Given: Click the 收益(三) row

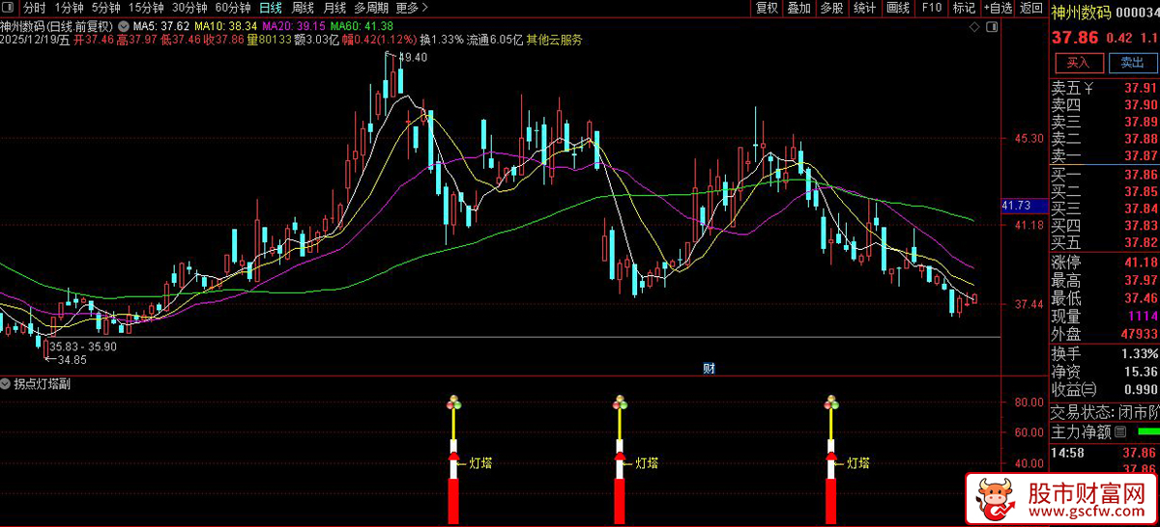Looking at the screenshot, I should pyautogui.click(x=1105, y=389).
